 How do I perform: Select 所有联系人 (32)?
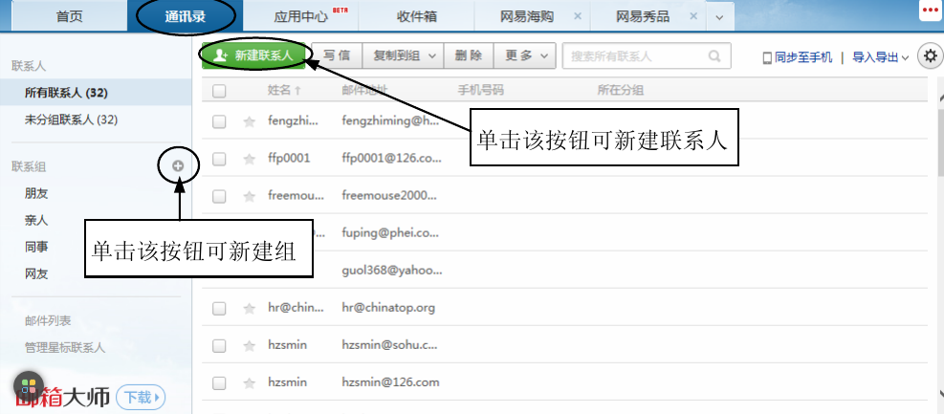click(x=97, y=93)
